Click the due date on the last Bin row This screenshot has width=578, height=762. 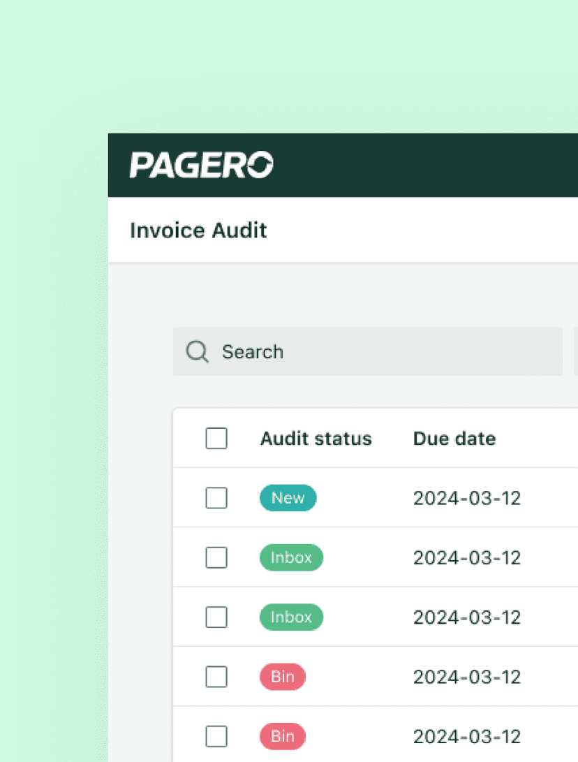tap(466, 736)
